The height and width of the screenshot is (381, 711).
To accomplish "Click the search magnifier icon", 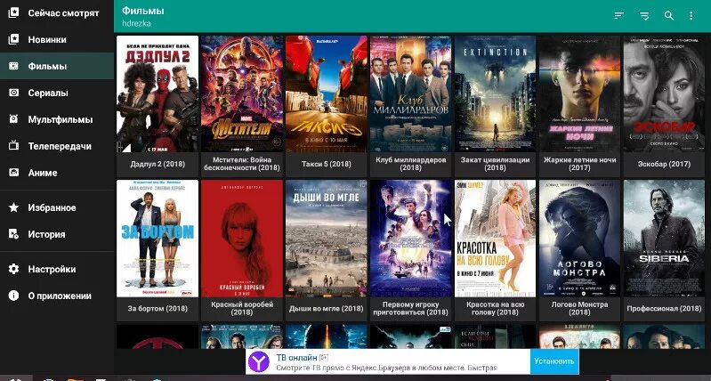I will click(x=669, y=15).
